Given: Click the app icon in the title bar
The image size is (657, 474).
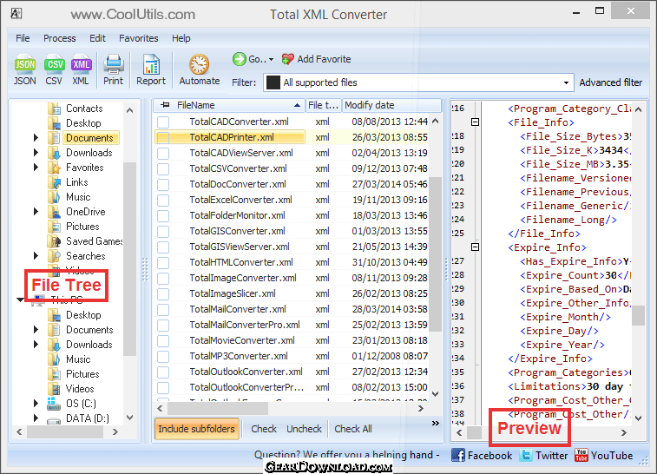Looking at the screenshot, I should coord(16,14).
